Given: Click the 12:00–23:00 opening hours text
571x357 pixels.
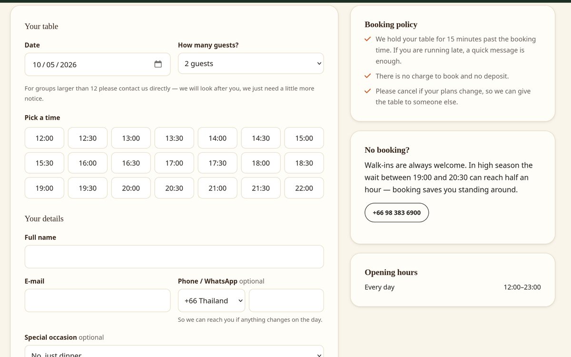Looking at the screenshot, I should (522, 287).
